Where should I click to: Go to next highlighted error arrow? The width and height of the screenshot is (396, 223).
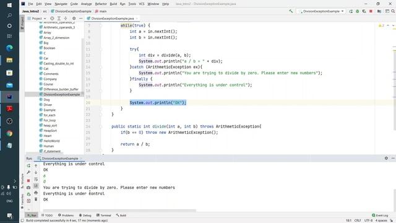[x=393, y=25]
